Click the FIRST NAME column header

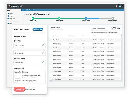71,36
